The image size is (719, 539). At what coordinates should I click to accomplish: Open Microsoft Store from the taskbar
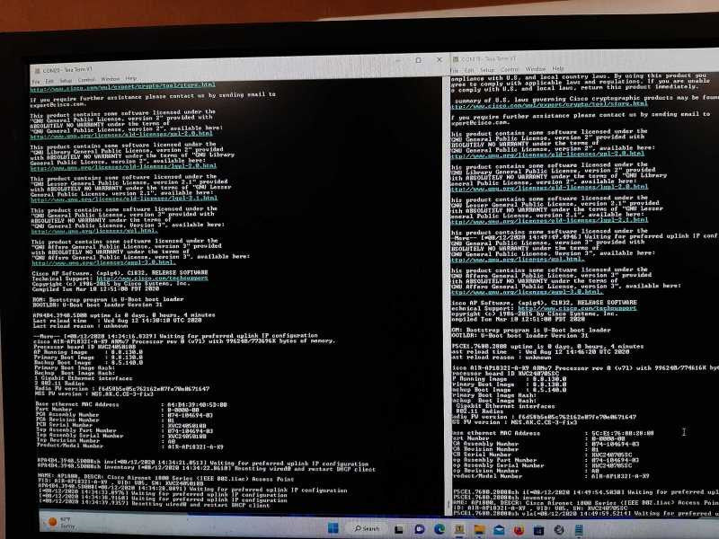538,530
